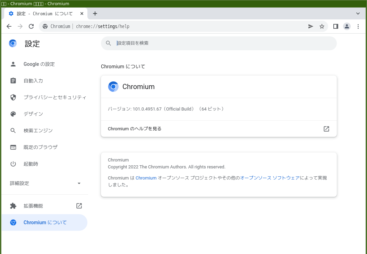Click external link icon beside 拡張機能

(79, 206)
